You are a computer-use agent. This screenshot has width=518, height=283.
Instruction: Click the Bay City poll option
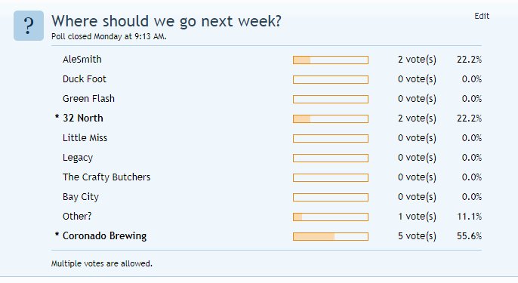(81, 197)
